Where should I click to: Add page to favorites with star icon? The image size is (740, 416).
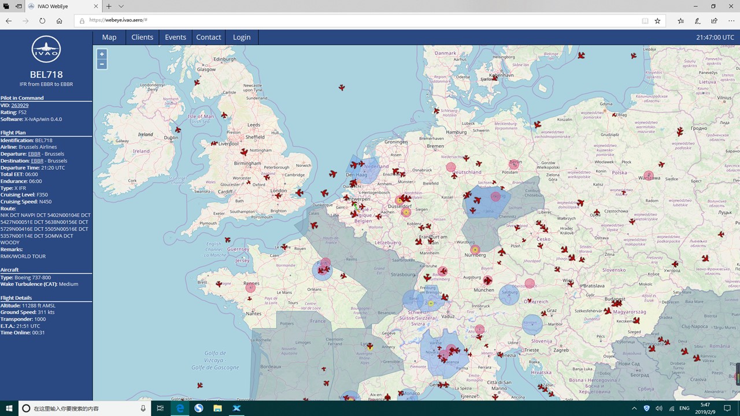click(657, 21)
